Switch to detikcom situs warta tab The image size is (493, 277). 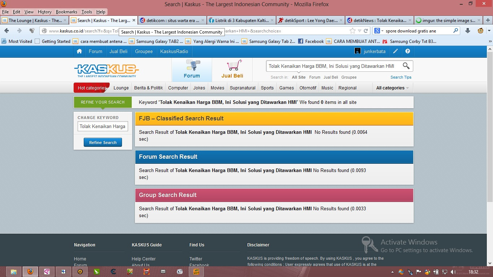pyautogui.click(x=172, y=21)
